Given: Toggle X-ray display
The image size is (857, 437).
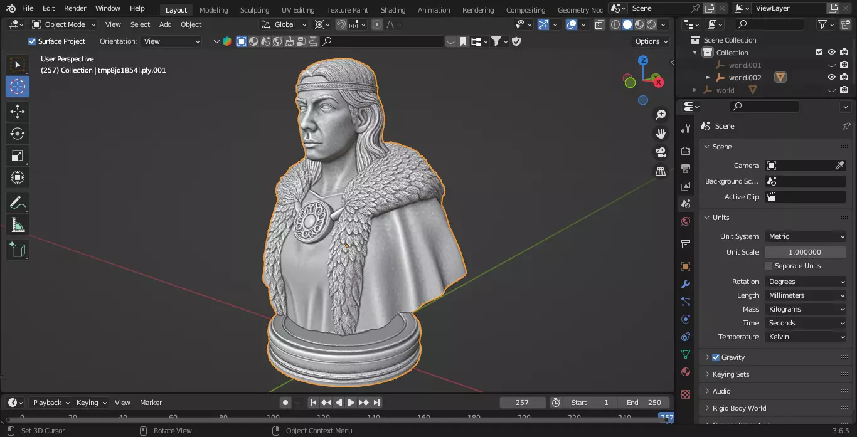Looking at the screenshot, I should pyautogui.click(x=599, y=24).
